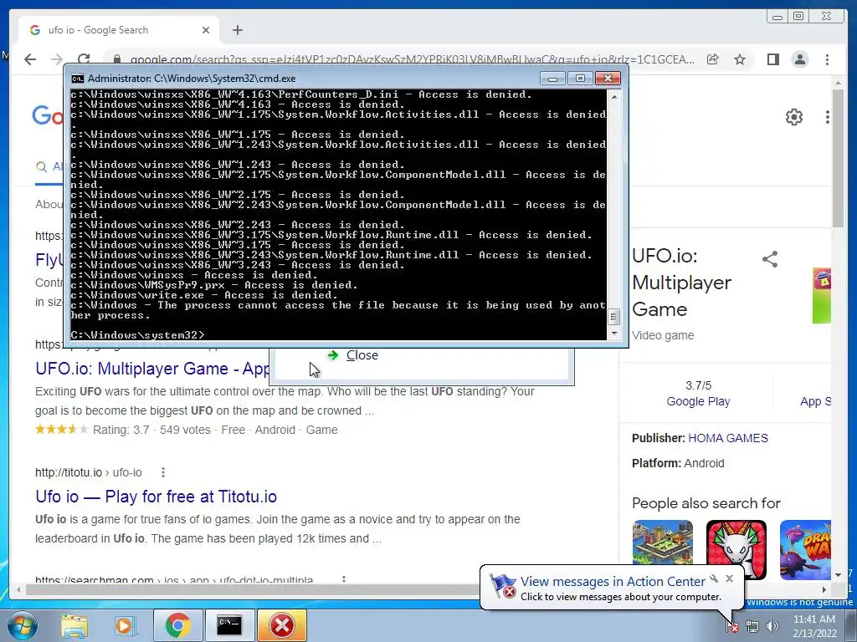Open UFO.io: Multiplayer Game search result
This screenshot has height=642, width=857.
point(152,369)
